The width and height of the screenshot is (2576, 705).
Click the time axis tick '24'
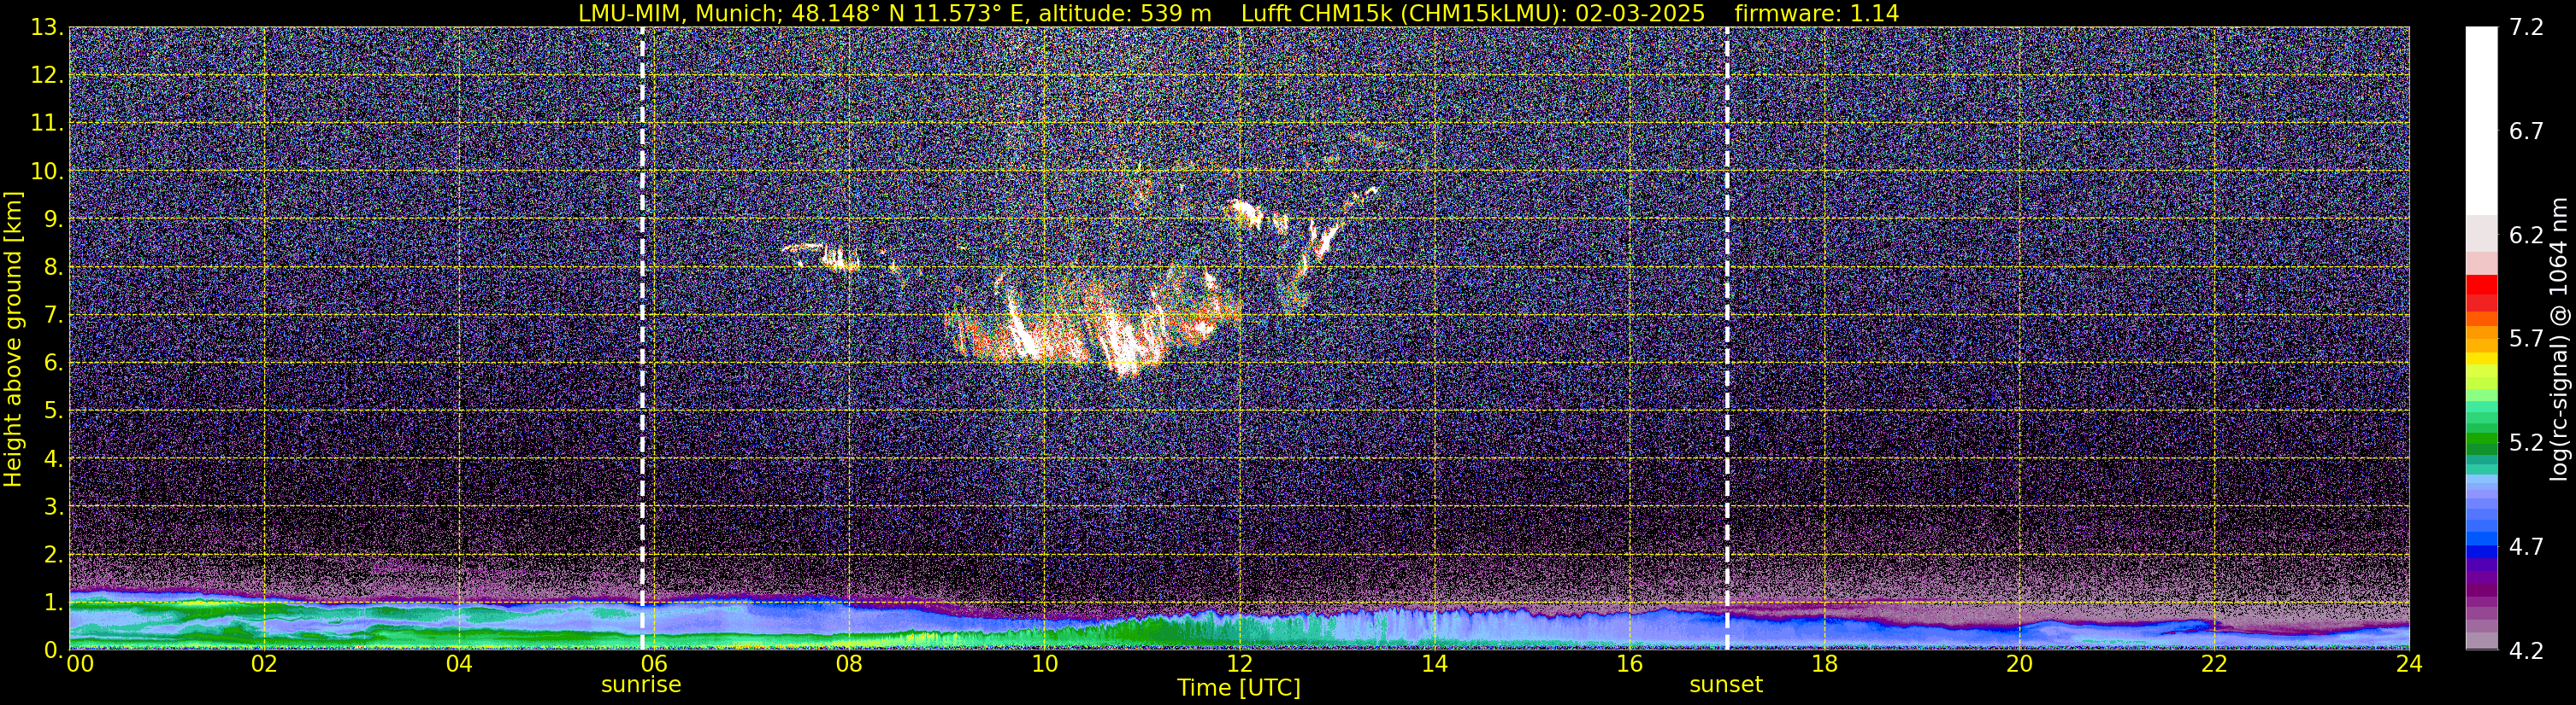(x=2409, y=664)
